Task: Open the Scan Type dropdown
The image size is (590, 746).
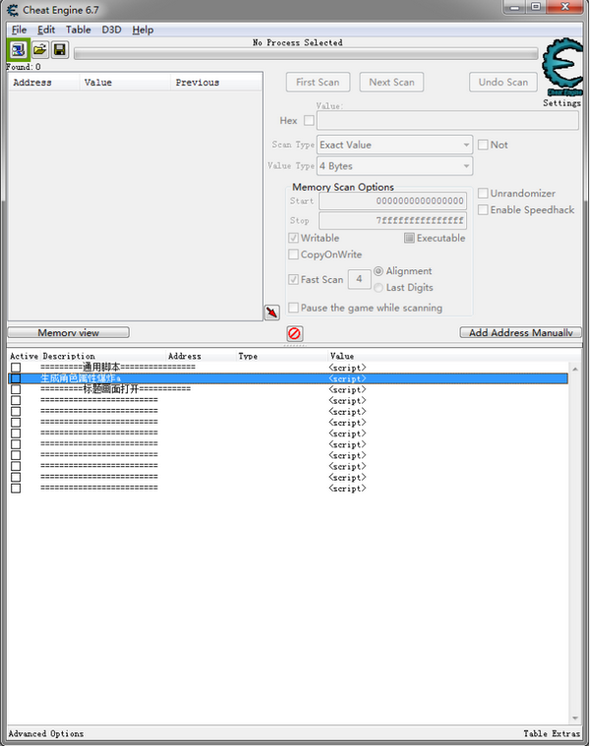Action: tap(394, 144)
